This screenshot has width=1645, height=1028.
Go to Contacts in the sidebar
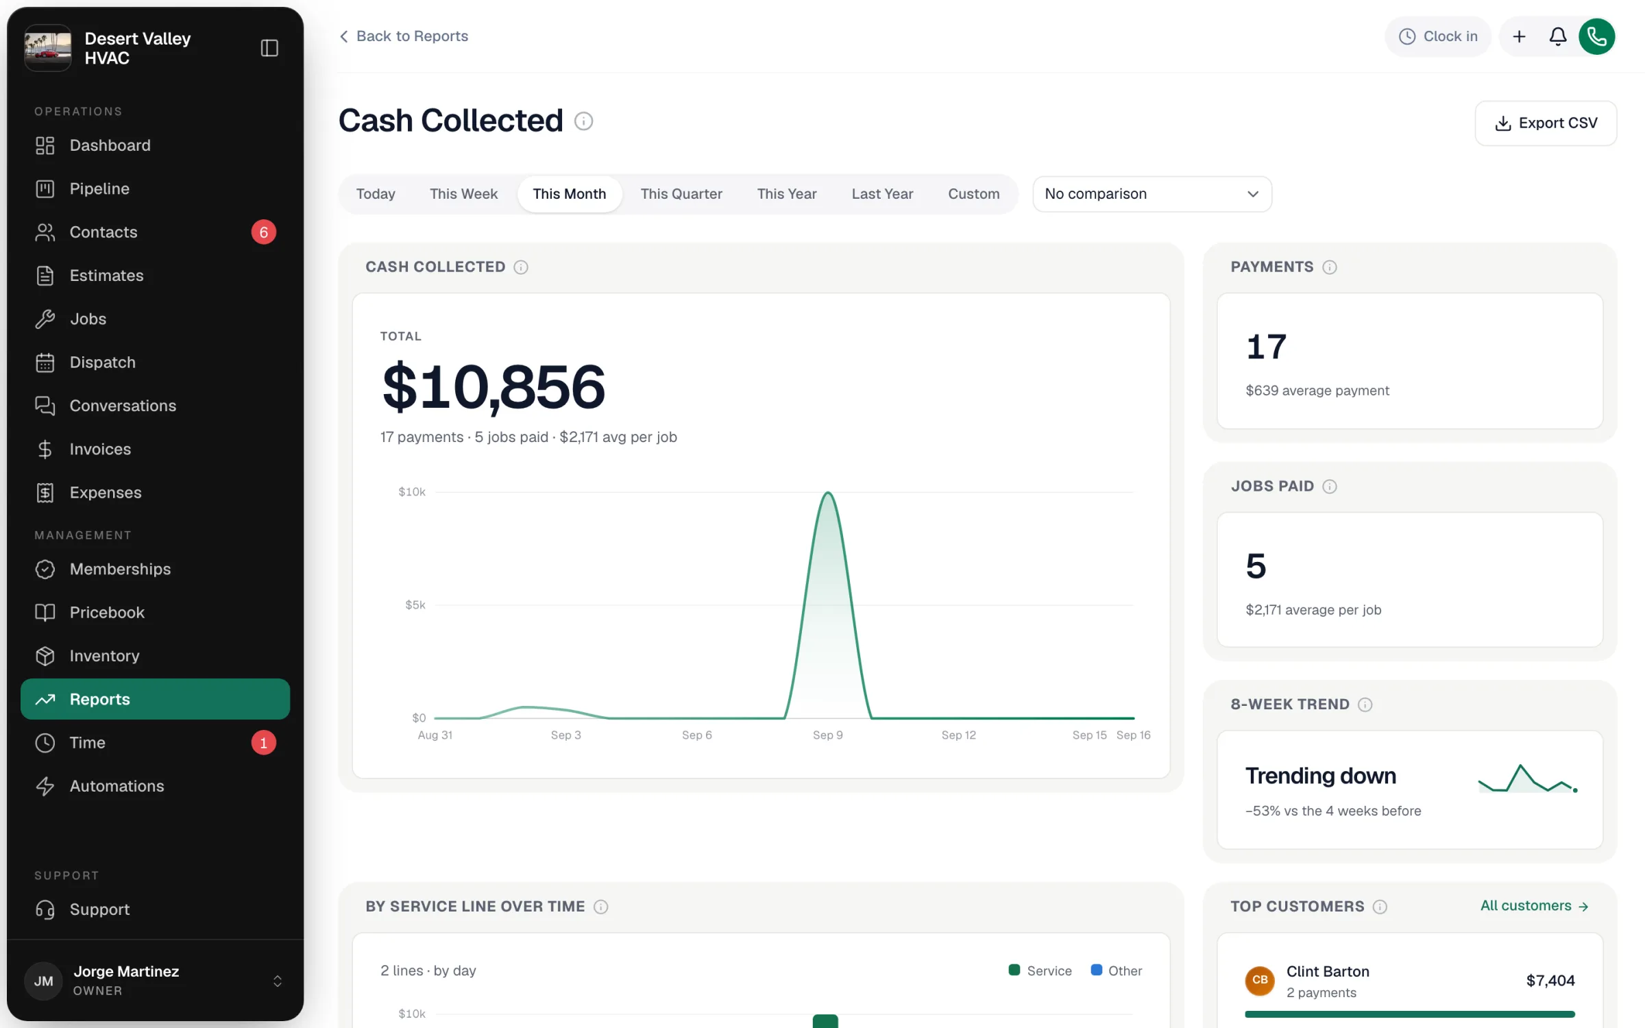click(155, 232)
